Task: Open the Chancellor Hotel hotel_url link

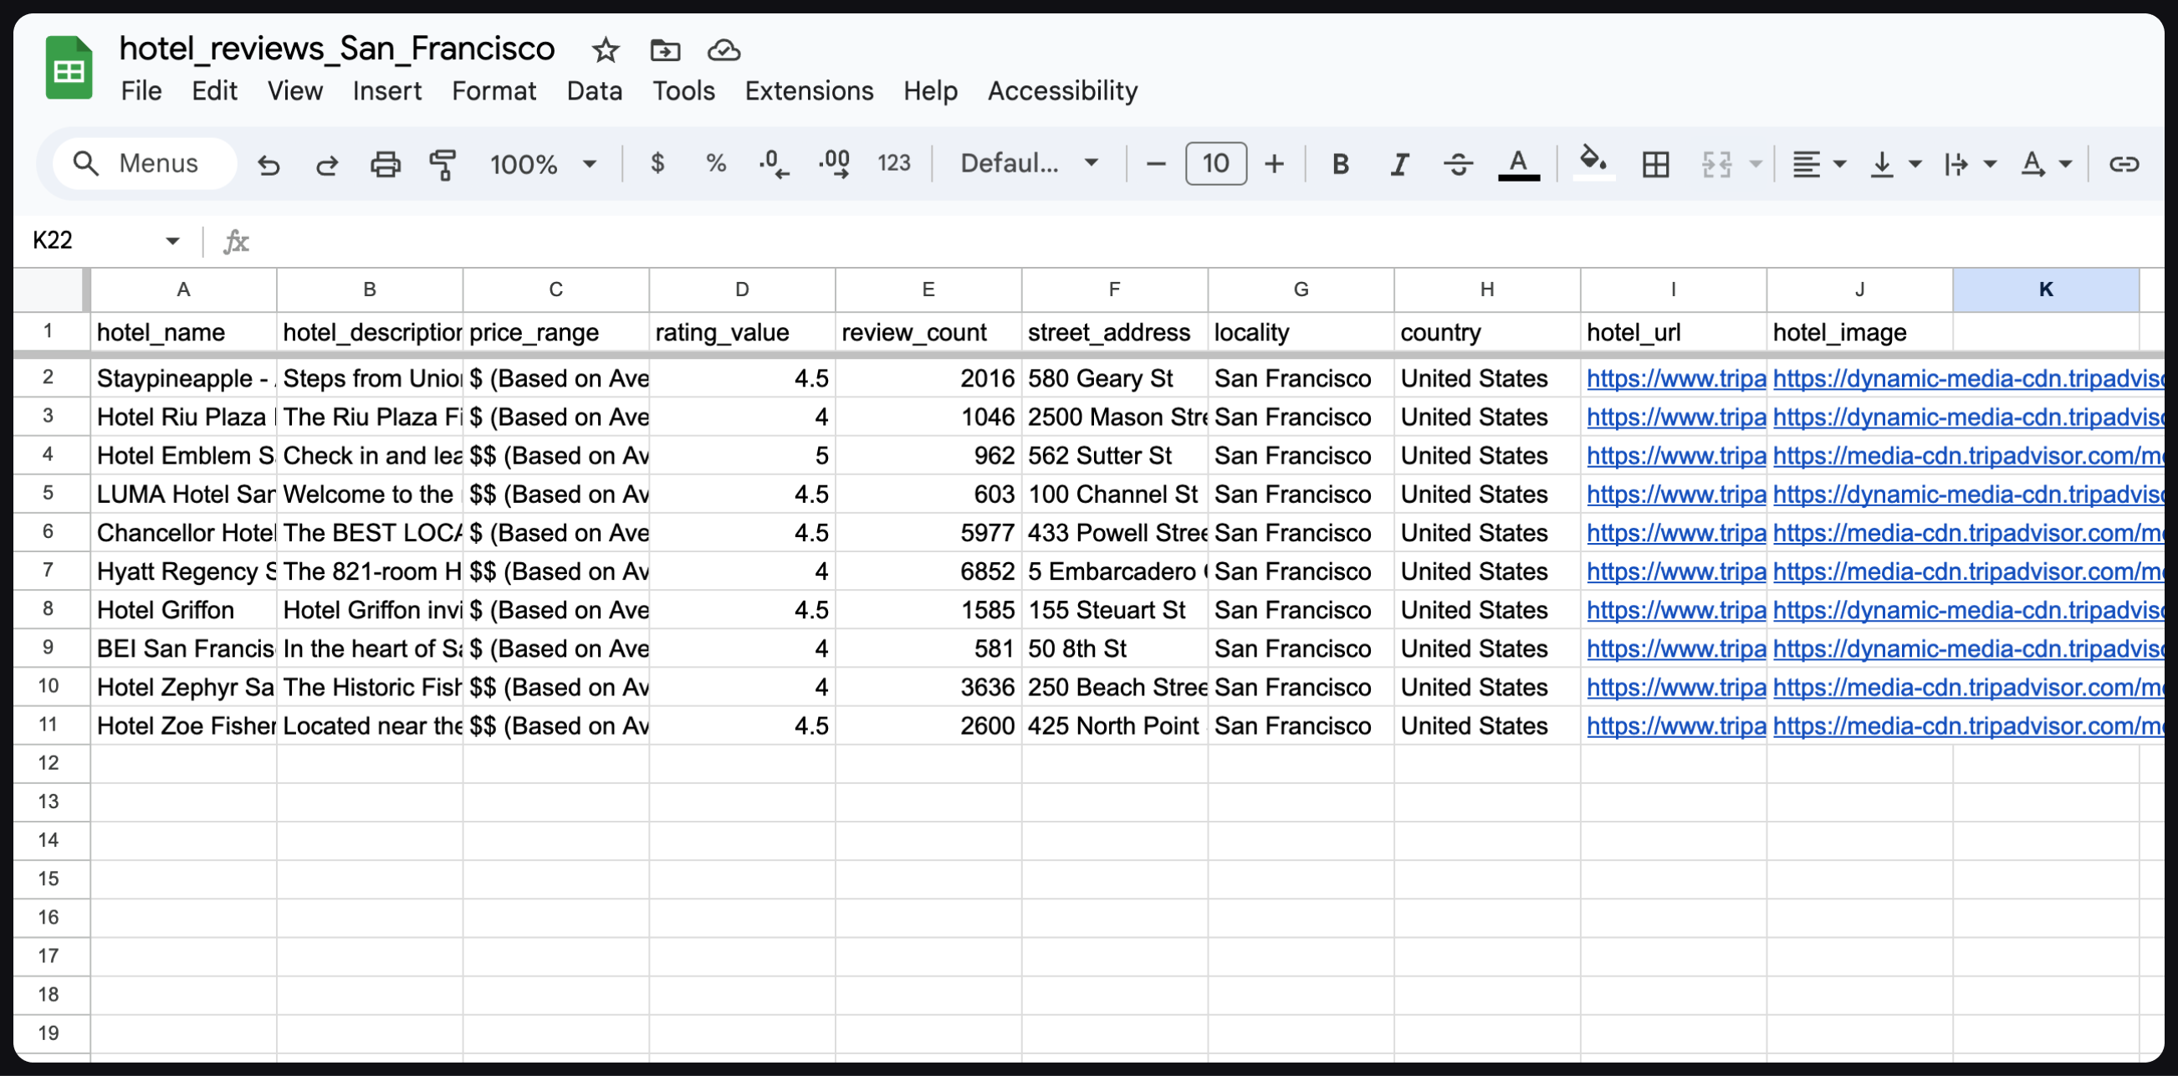Action: click(x=1676, y=533)
